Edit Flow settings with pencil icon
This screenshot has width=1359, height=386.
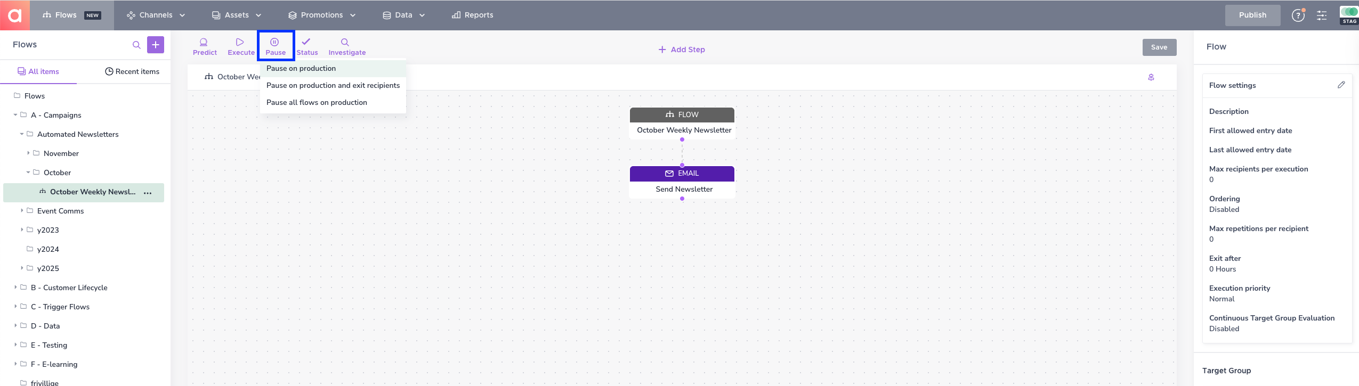[x=1341, y=85]
